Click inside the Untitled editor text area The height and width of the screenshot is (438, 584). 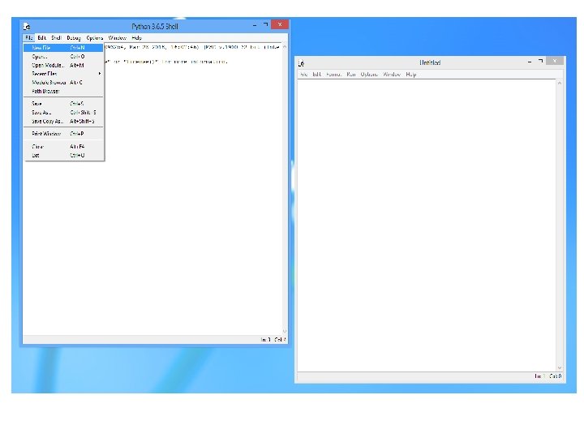pyautogui.click(x=427, y=225)
